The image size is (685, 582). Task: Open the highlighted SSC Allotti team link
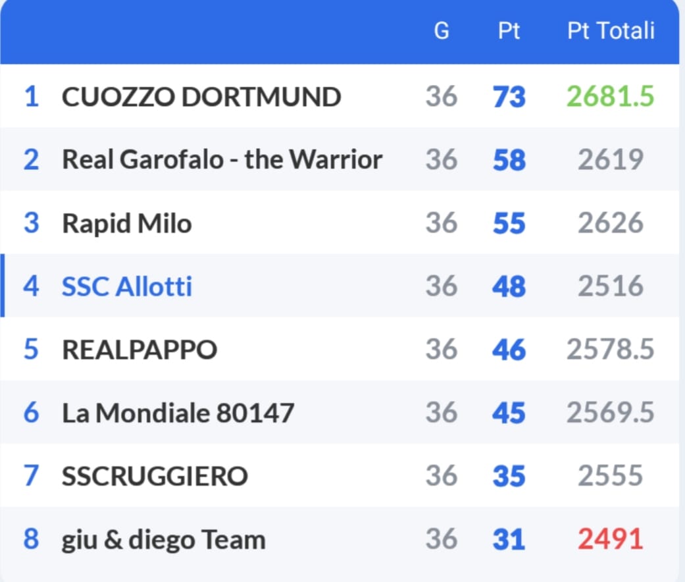127,287
